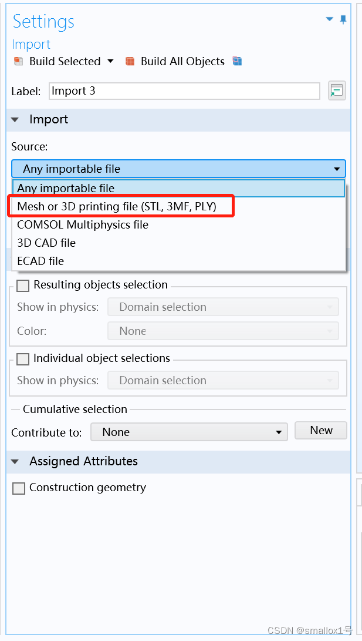This screenshot has height=641, width=362.
Task: Open the Contribute to dropdown
Action: pos(280,431)
